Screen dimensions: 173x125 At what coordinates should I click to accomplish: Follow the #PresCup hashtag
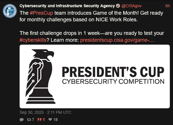coord(39,13)
